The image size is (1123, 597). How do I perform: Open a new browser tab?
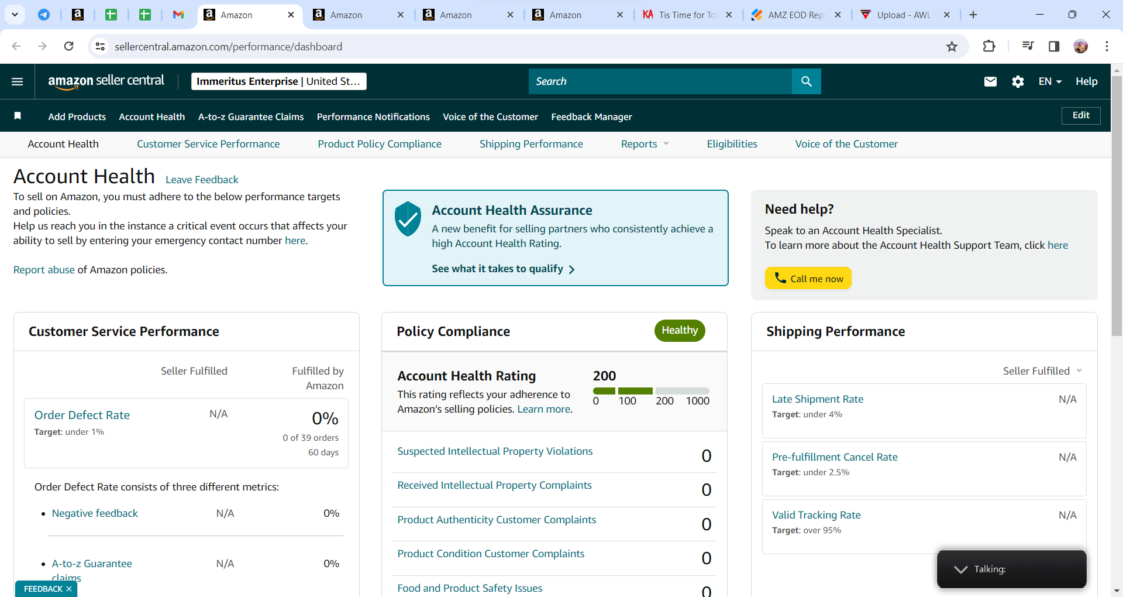click(x=973, y=15)
